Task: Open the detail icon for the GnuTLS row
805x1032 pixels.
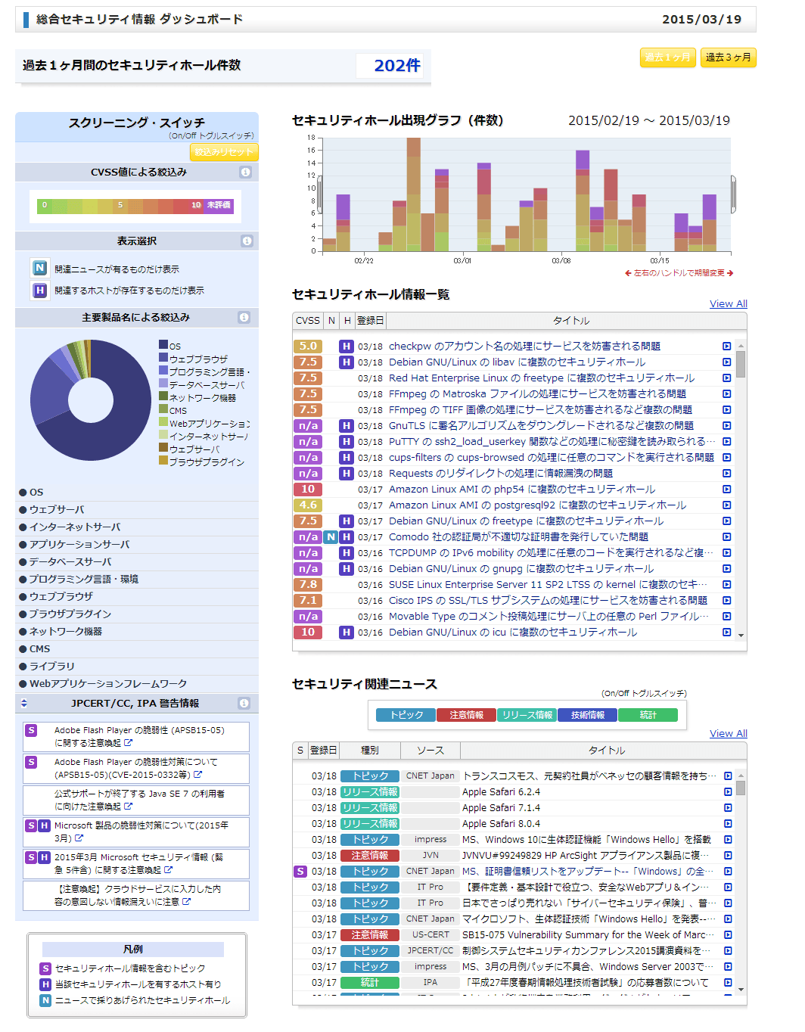Action: coord(727,426)
